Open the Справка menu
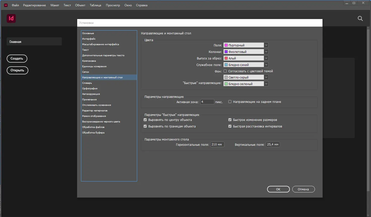This screenshot has width=371, height=217. [142, 5]
